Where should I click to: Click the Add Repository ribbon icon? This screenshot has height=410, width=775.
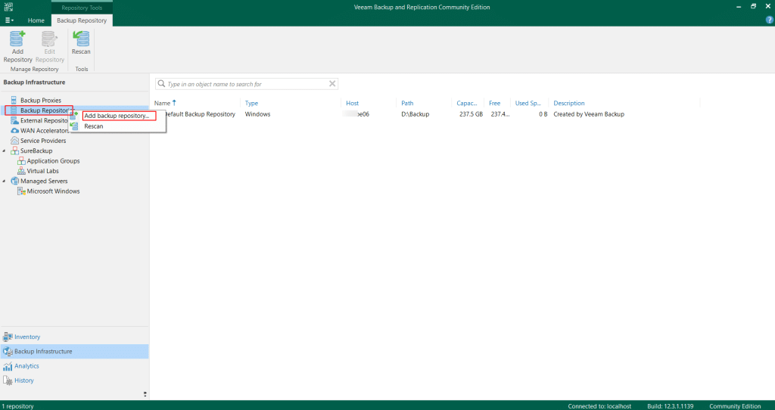pyautogui.click(x=17, y=39)
